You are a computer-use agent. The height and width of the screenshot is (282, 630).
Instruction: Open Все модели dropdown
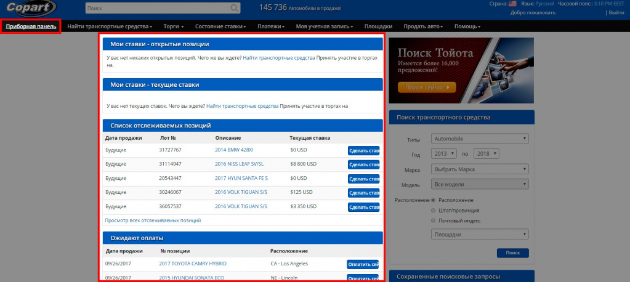[480, 184]
